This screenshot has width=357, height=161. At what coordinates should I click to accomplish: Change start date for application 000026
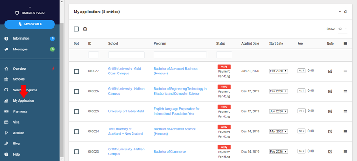(x=278, y=91)
